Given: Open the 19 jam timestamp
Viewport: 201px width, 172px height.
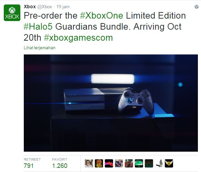Looking at the screenshot, I should [63, 7].
